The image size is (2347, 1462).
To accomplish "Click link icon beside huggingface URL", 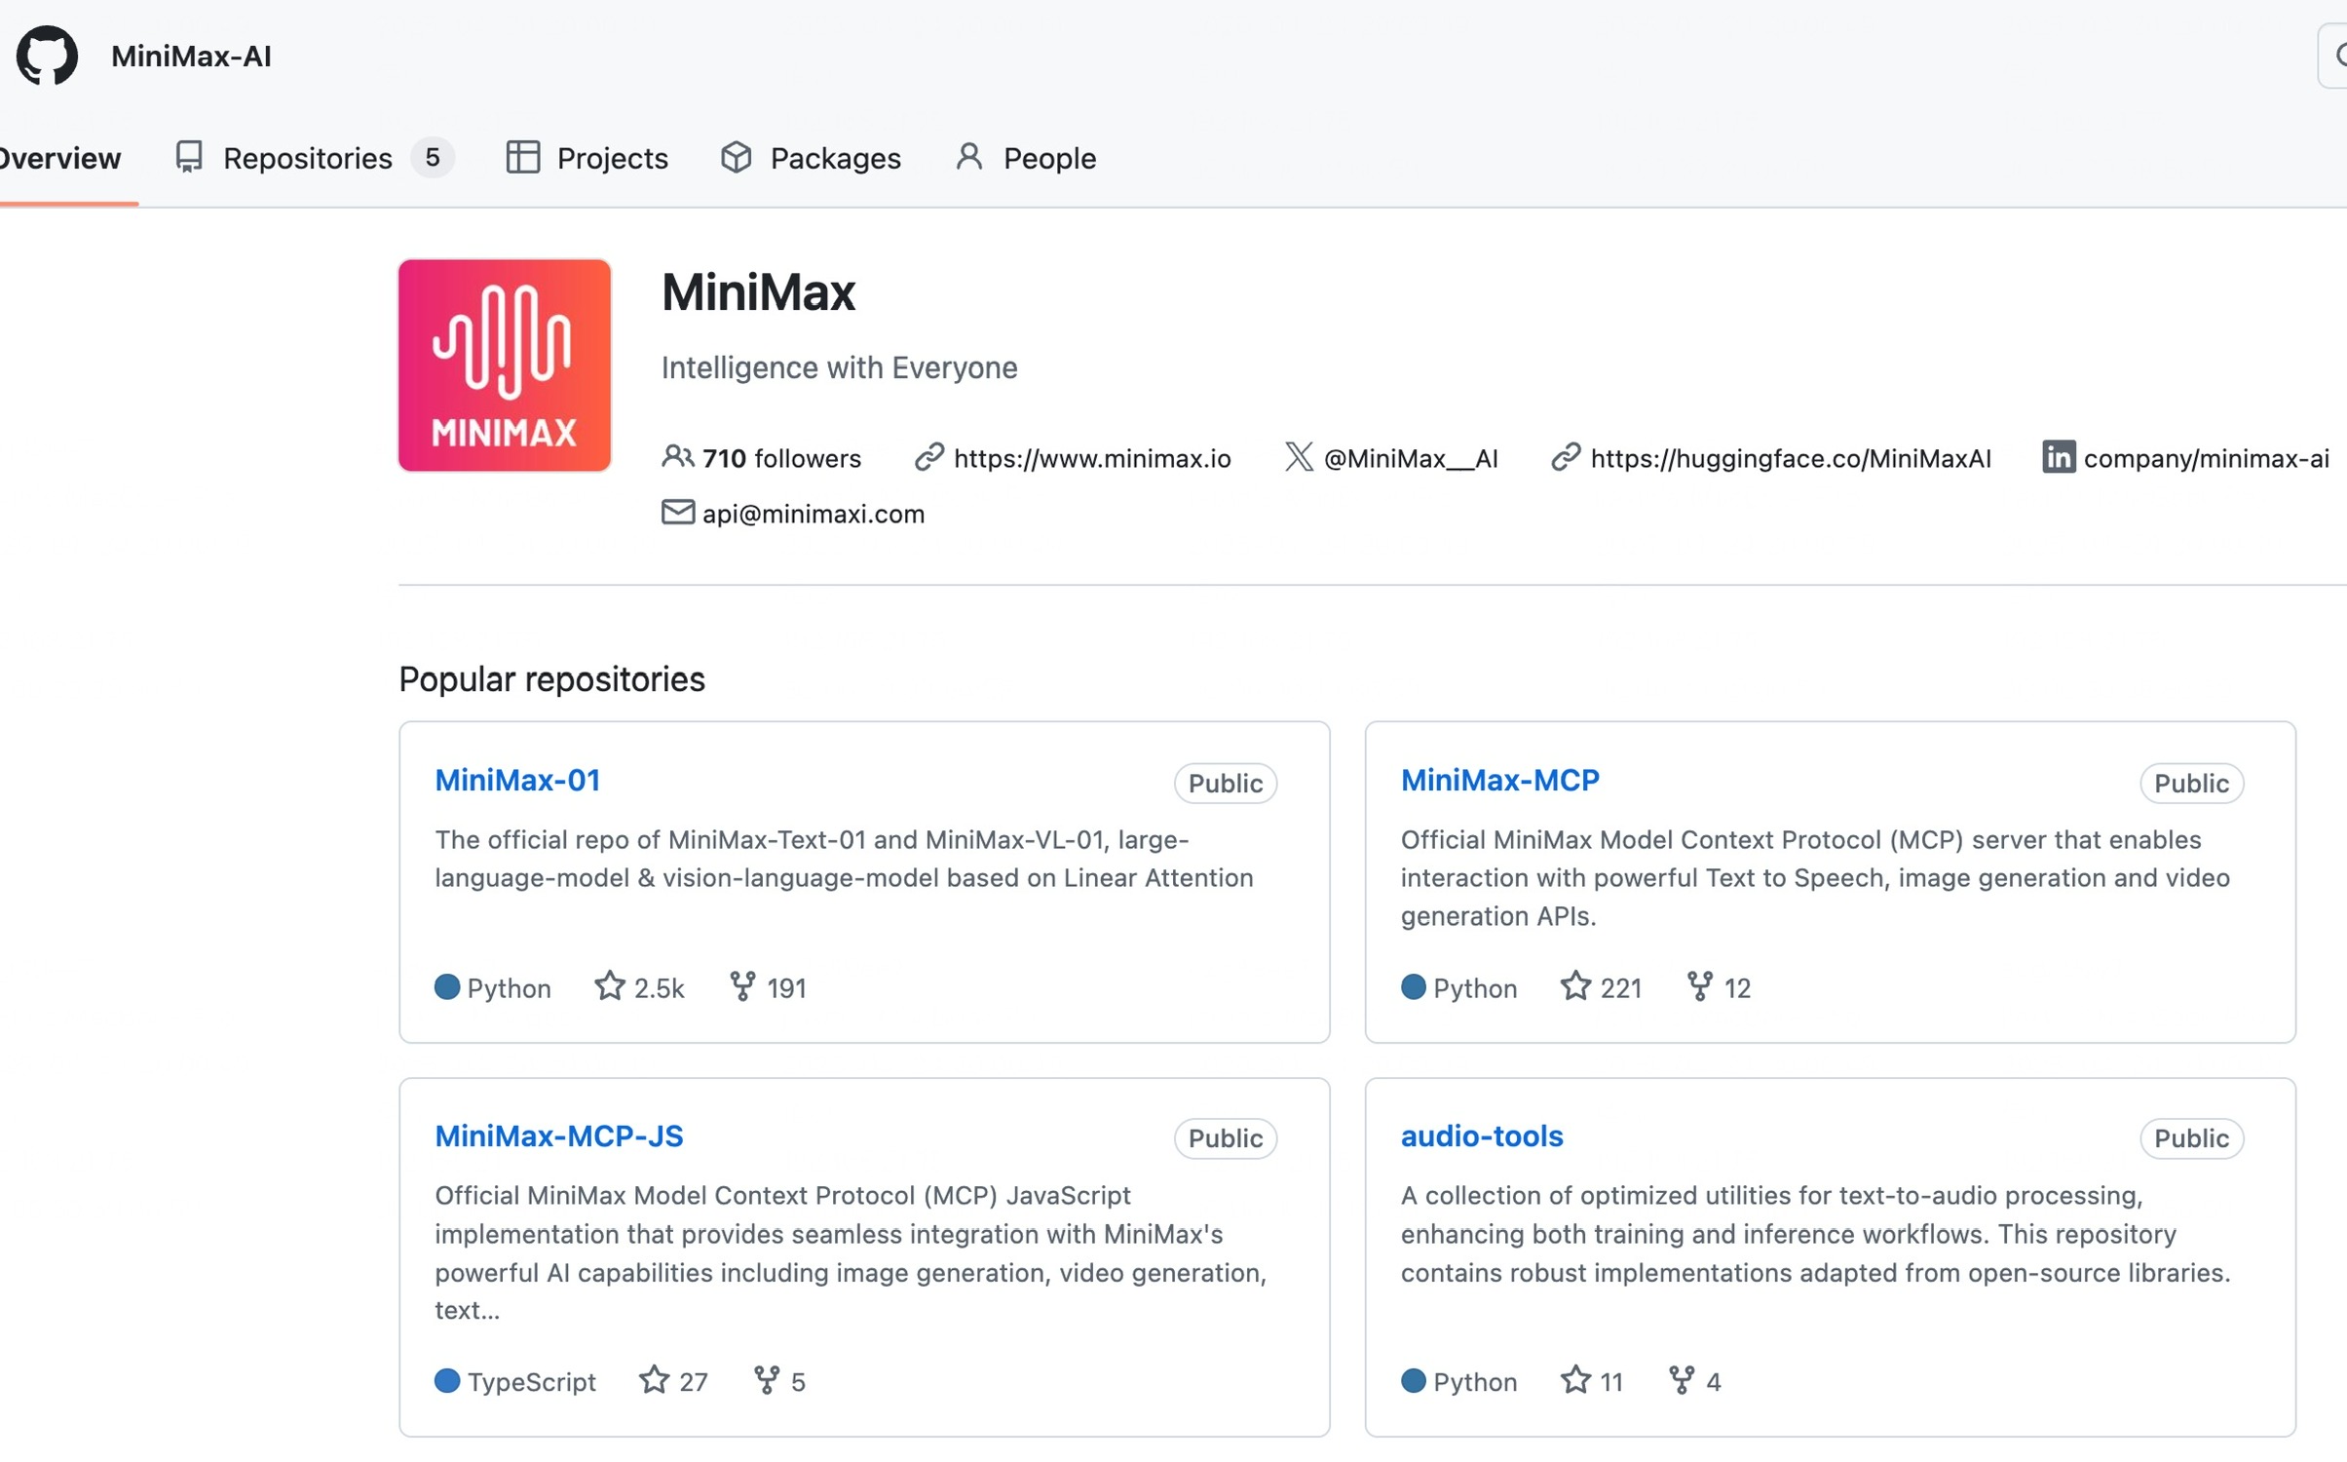I will tap(1566, 456).
